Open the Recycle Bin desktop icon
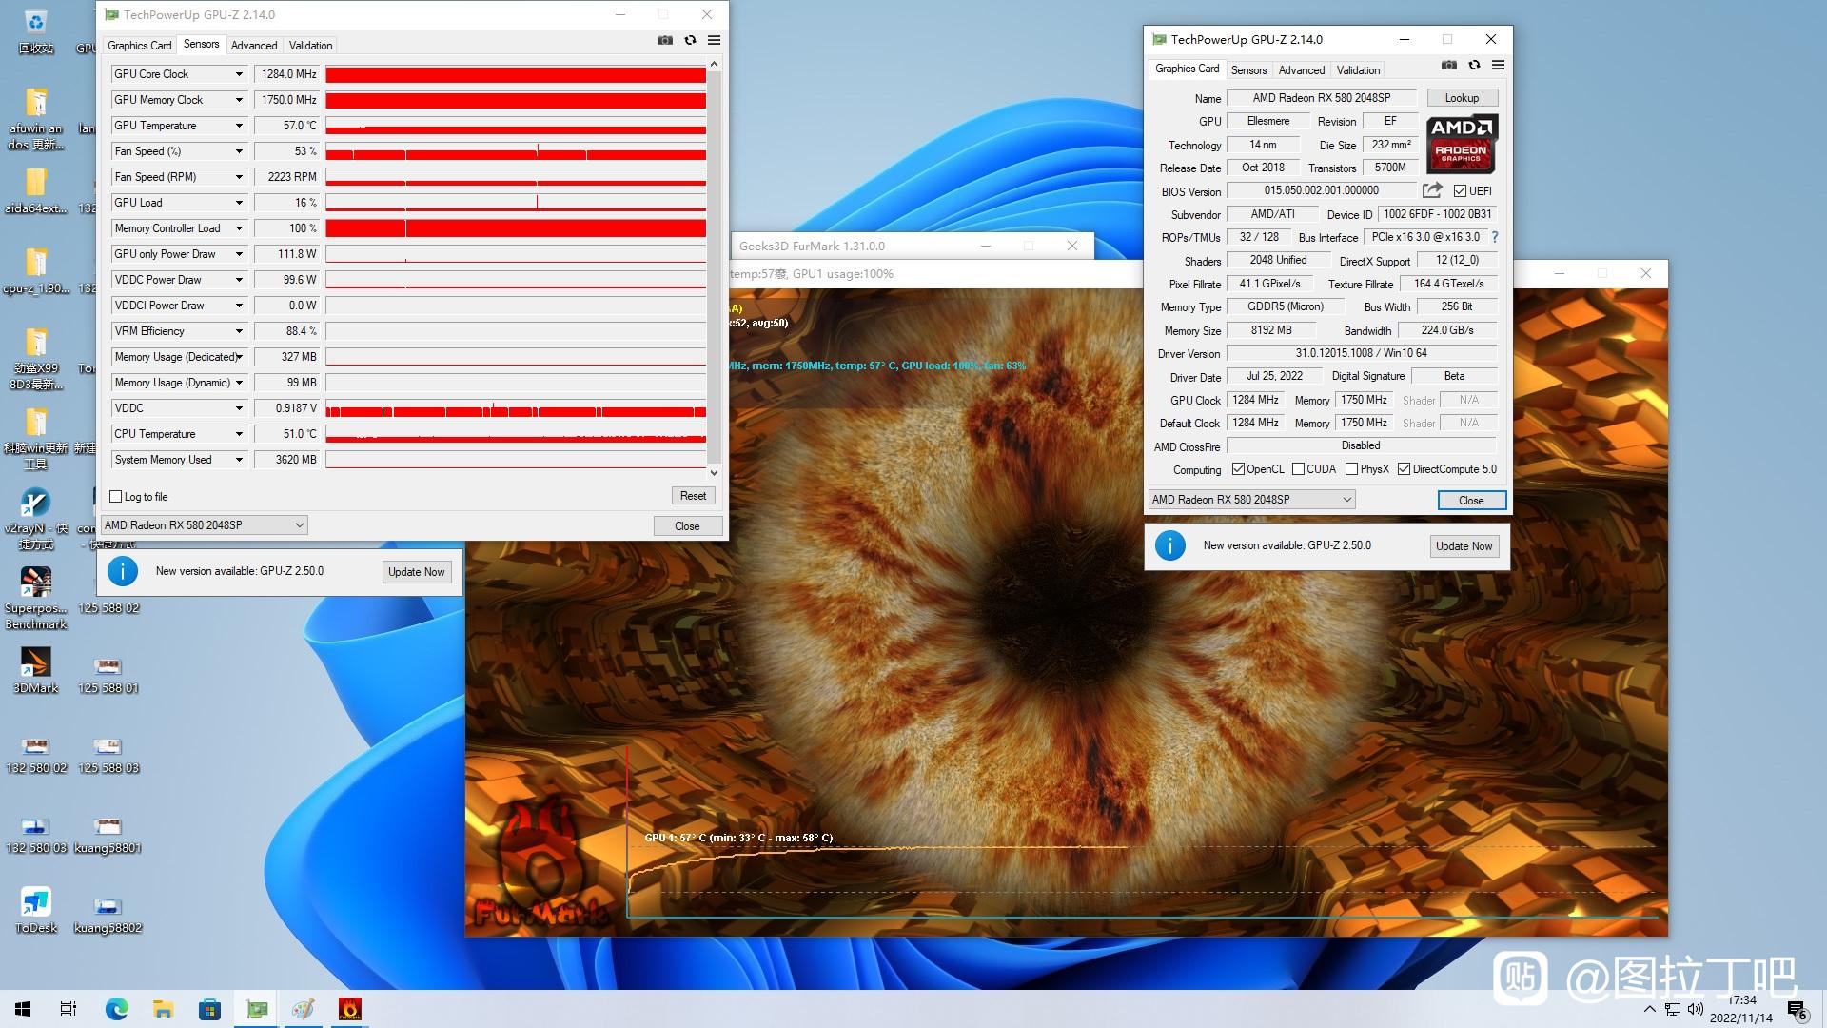Image resolution: width=1827 pixels, height=1028 pixels. coord(36,30)
